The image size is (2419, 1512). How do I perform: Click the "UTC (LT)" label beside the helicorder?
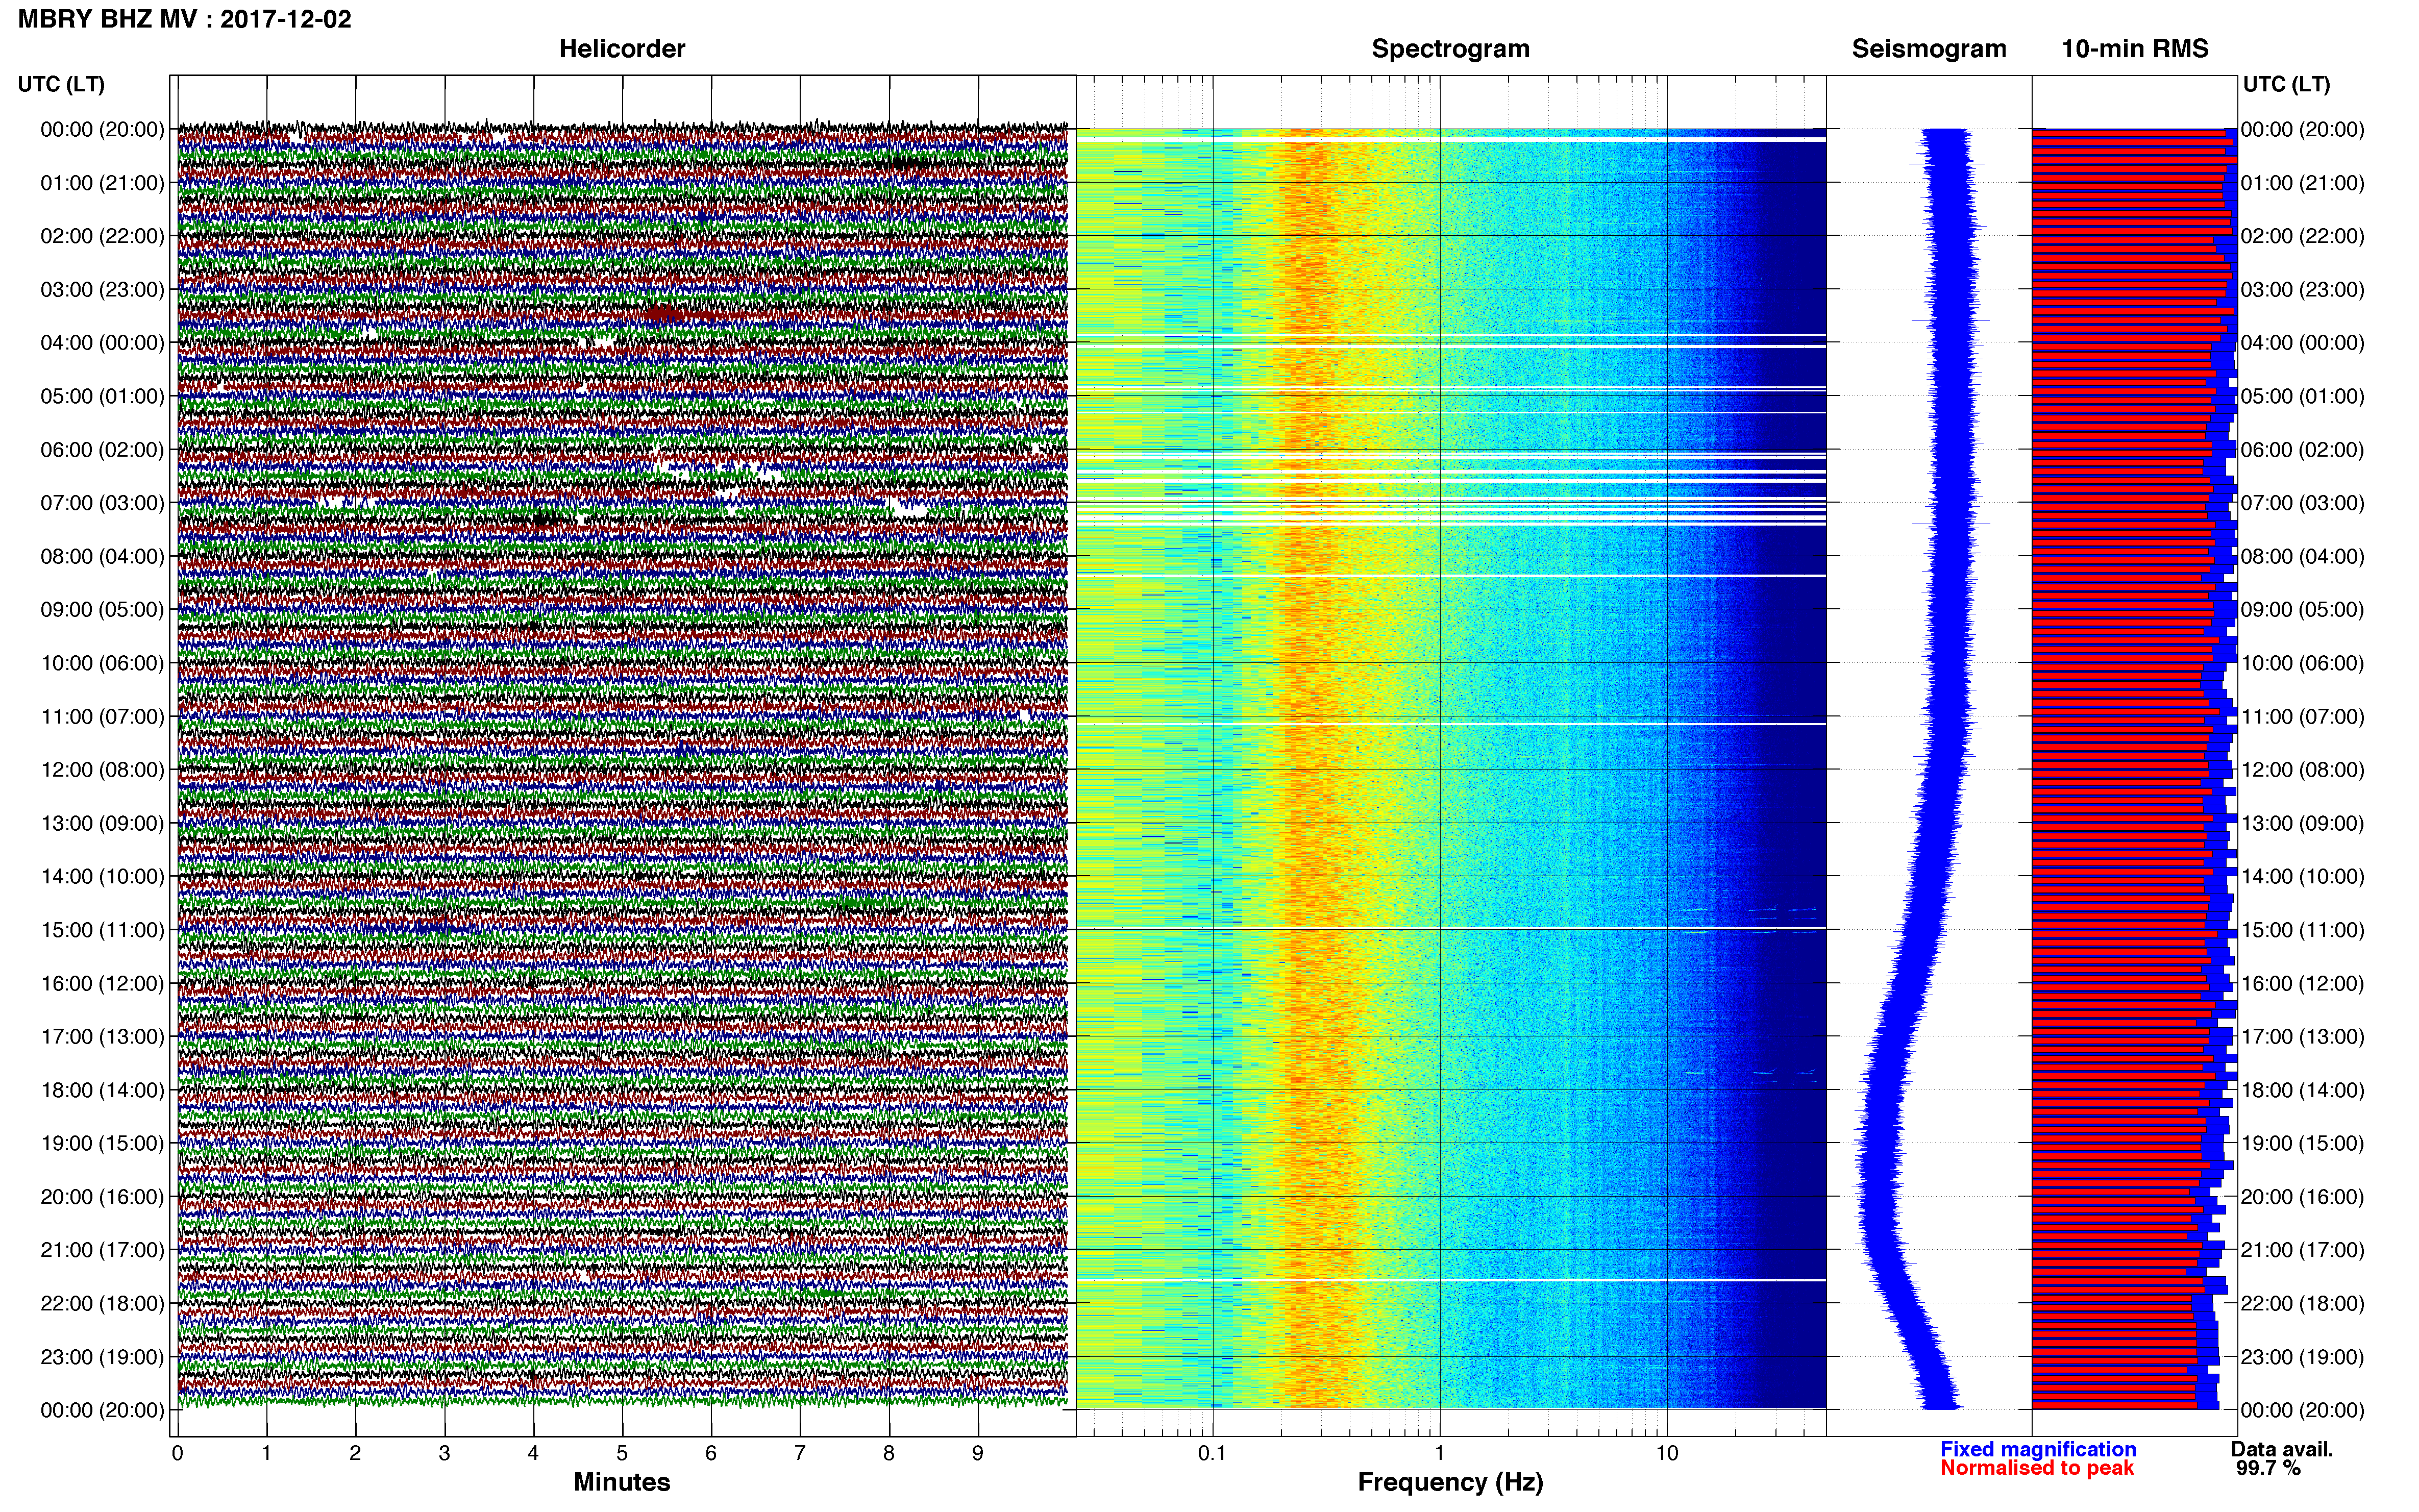(61, 84)
